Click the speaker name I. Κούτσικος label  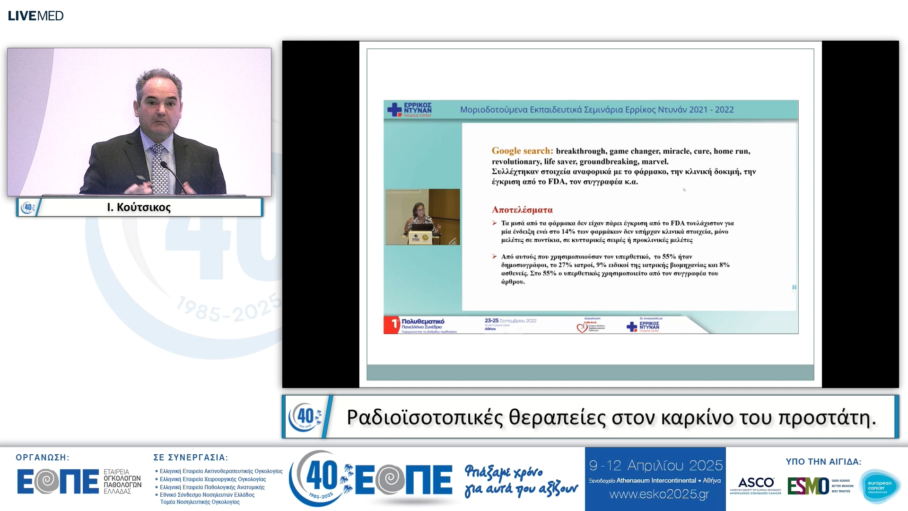click(x=139, y=207)
